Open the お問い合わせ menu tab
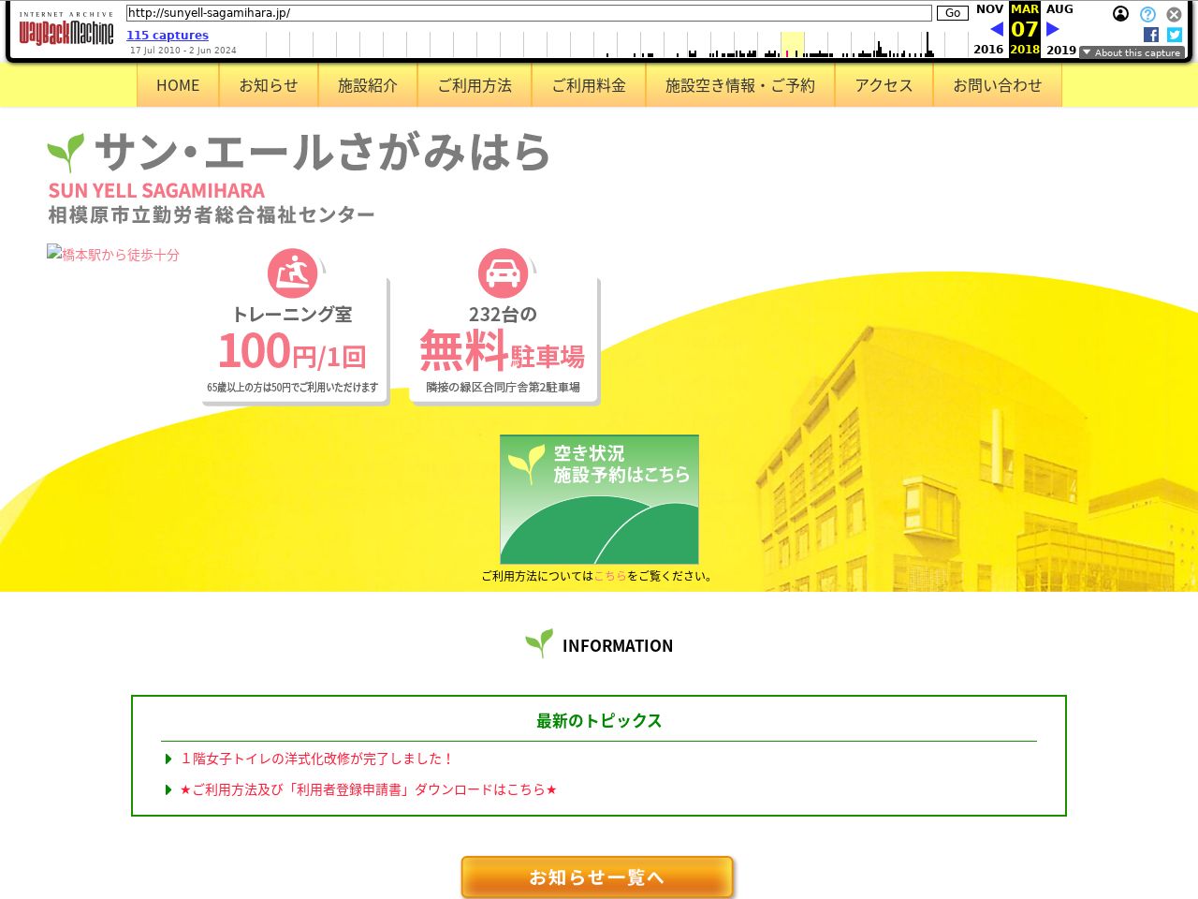Screen dimensions: 1198x899 point(998,85)
